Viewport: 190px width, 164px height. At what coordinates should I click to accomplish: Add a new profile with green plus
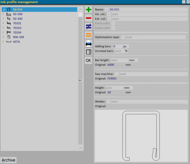click(x=88, y=10)
